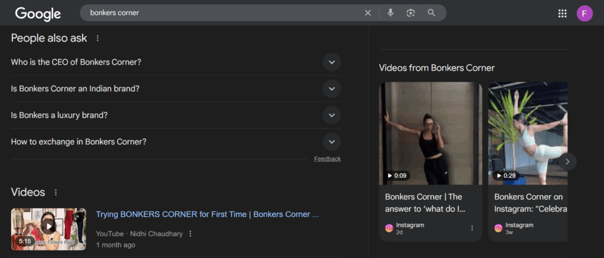Open 'Bonkers Corner on Instagram' video title
The height and width of the screenshot is (258, 604).
(x=530, y=203)
